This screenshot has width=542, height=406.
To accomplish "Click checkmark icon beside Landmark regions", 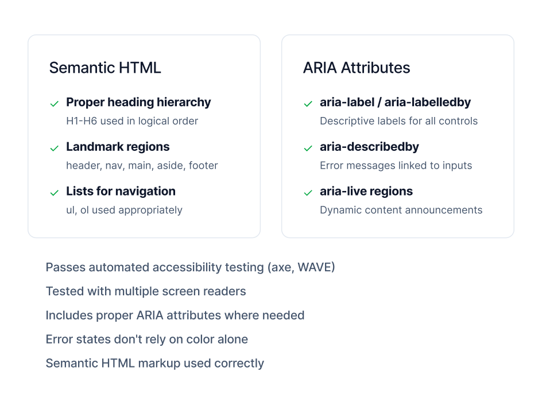I will 55,149.
